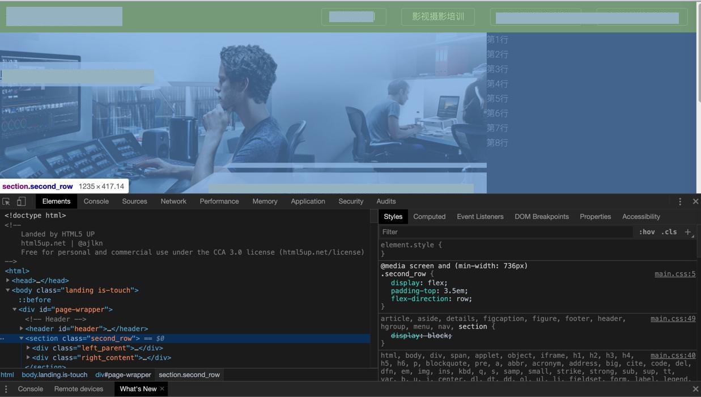Open the Sources tab

click(134, 201)
